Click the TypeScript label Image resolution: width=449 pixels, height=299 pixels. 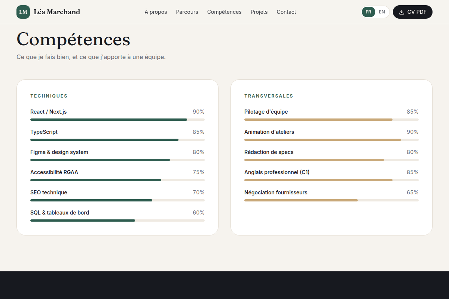[44, 132]
